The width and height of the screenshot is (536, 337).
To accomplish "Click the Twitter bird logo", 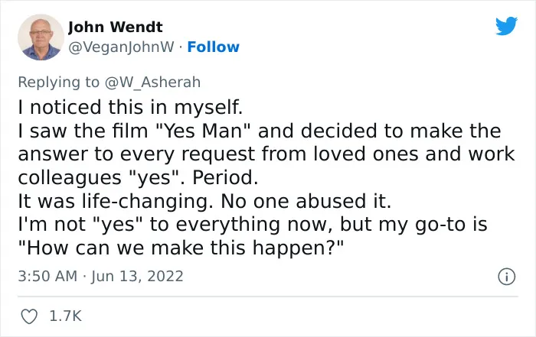I will point(506,25).
